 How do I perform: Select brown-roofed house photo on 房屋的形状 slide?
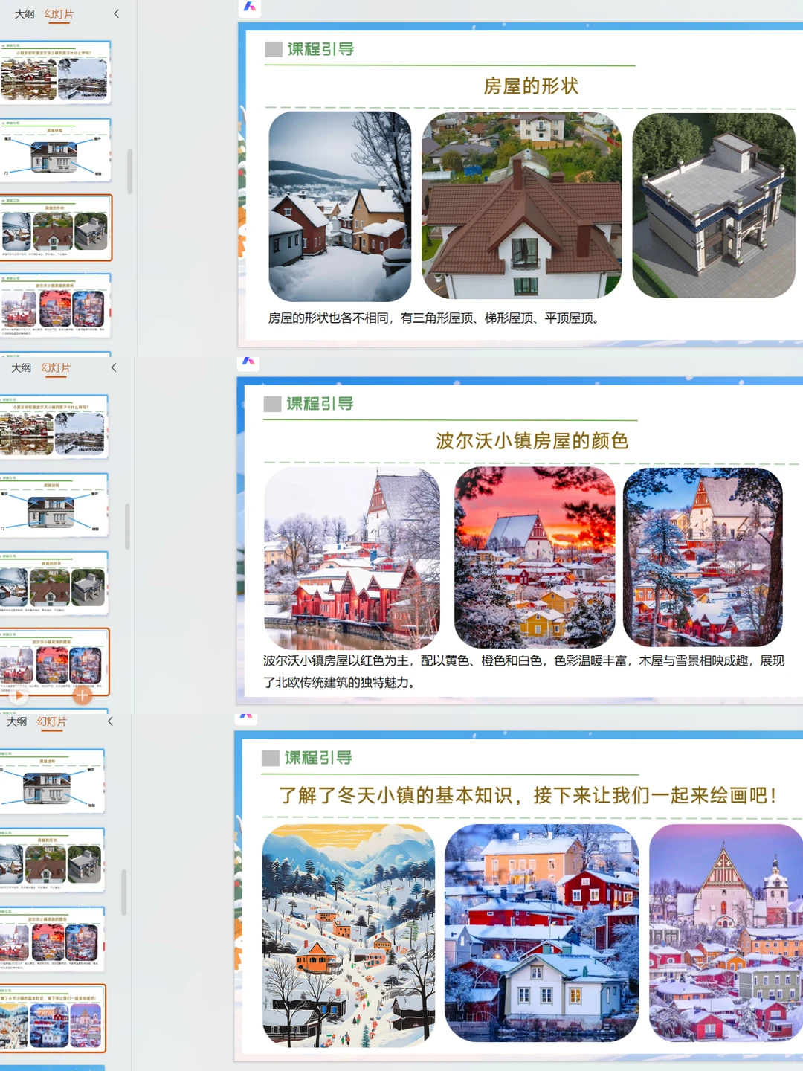pos(522,205)
